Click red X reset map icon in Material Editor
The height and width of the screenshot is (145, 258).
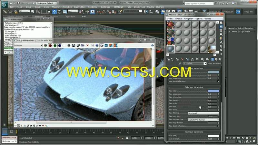click(182, 59)
